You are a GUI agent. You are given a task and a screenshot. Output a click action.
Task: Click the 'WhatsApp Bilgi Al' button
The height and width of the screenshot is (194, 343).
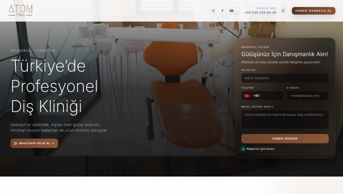34,143
